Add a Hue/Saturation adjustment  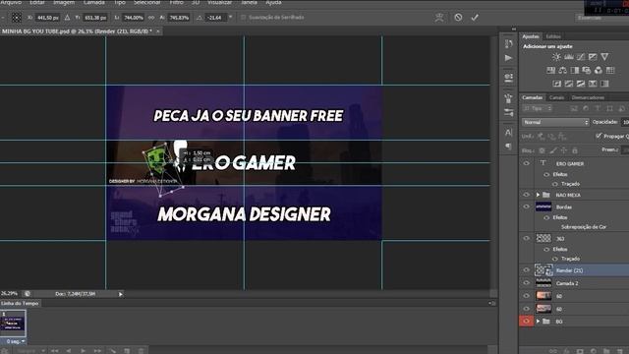550,70
